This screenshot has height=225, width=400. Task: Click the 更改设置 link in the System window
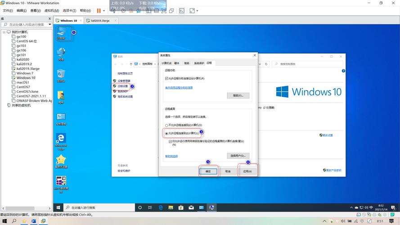[328, 135]
